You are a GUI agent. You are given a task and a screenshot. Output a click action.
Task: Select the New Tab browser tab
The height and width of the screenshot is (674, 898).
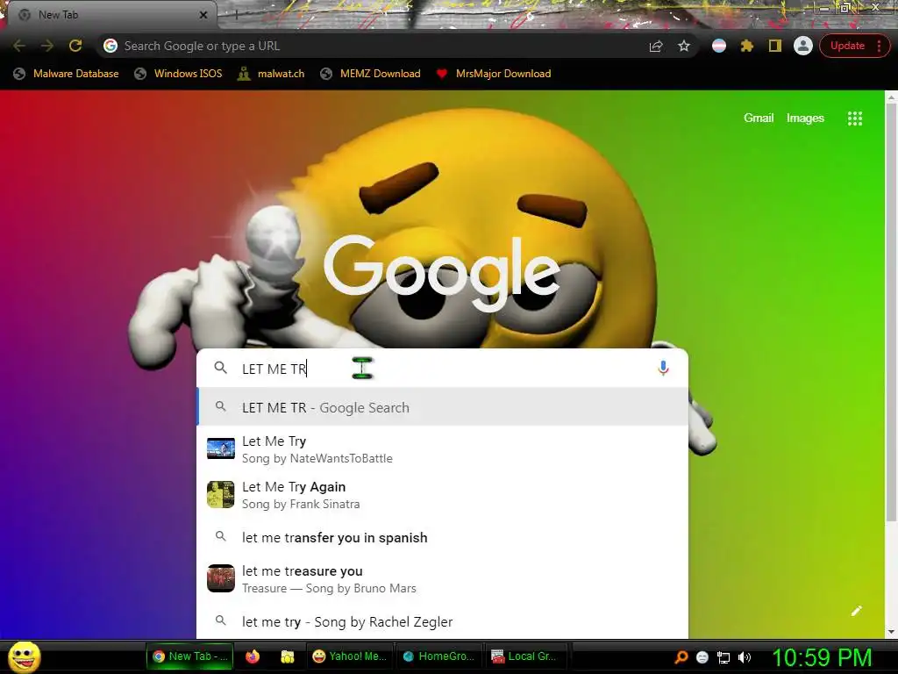pyautogui.click(x=111, y=15)
